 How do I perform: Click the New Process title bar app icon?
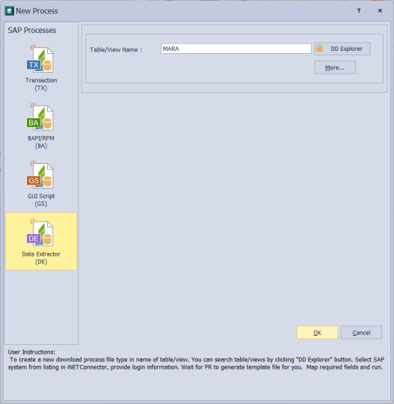[10, 10]
